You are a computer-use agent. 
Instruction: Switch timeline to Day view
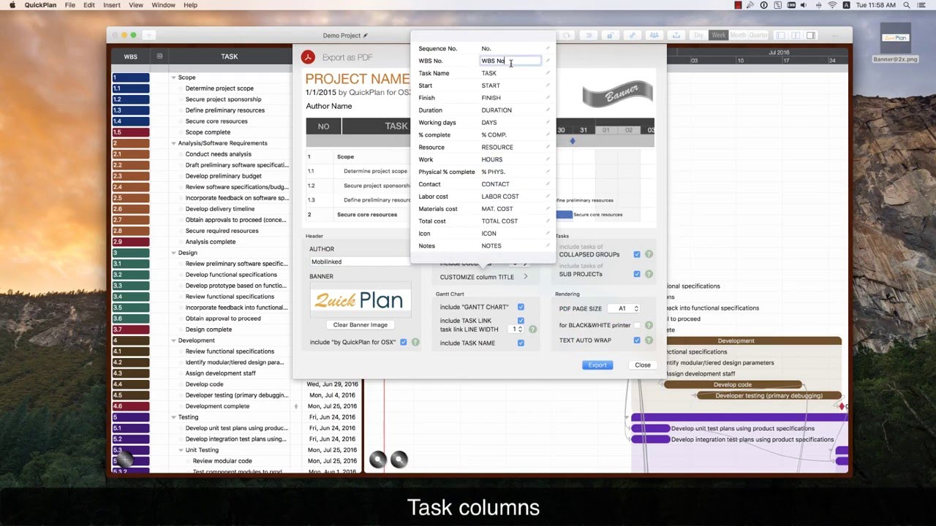[x=699, y=35]
